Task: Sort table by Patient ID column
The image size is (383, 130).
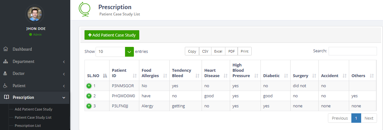Action: [x=135, y=76]
